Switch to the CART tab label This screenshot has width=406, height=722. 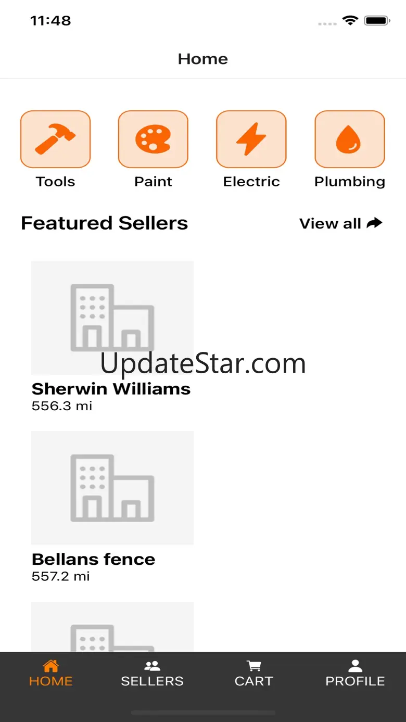pyautogui.click(x=253, y=681)
